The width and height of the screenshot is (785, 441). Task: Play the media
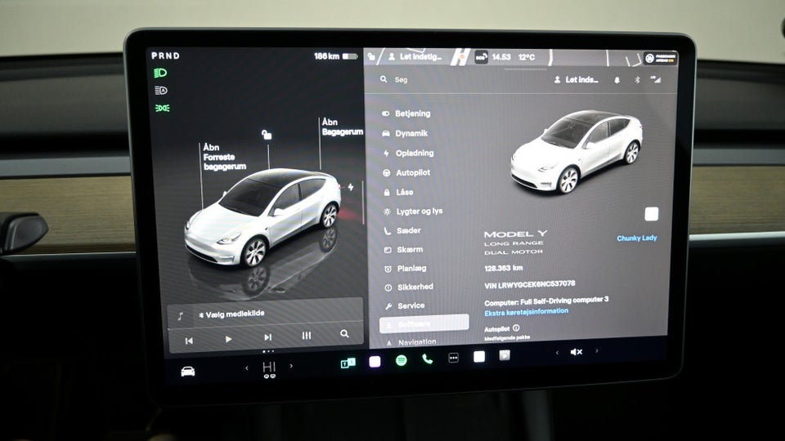pyautogui.click(x=228, y=339)
